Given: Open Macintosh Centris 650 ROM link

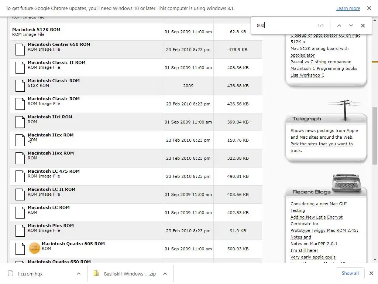Looking at the screenshot, I should pos(59,44).
